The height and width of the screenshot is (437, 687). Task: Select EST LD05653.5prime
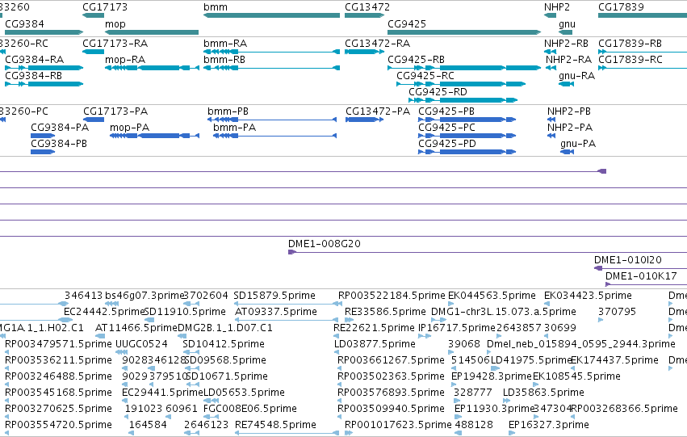(212, 400)
